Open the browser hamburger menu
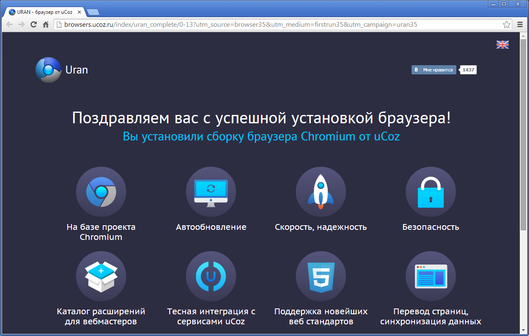Viewport: 529px width, 336px height. (x=520, y=25)
